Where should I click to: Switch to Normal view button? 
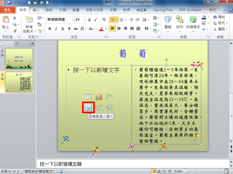click(x=154, y=171)
